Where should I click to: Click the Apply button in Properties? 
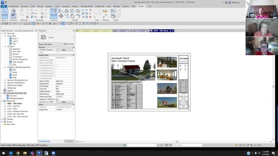69,141
